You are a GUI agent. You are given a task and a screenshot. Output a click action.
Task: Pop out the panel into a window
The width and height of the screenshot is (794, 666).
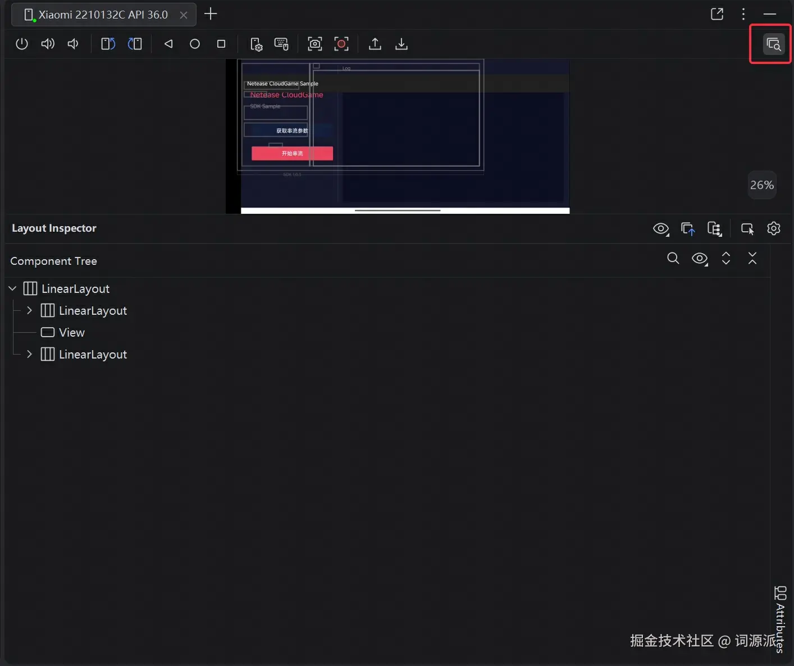pyautogui.click(x=717, y=14)
